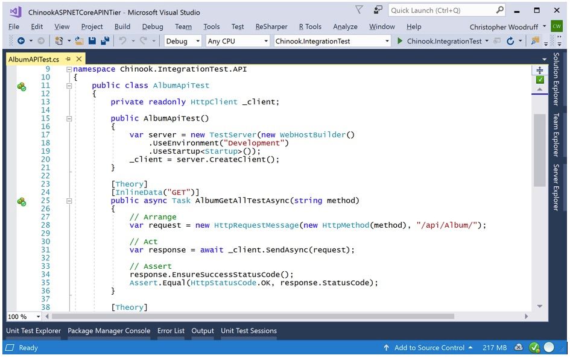Switch to the Output panel tab
570x358 pixels.
(202, 331)
